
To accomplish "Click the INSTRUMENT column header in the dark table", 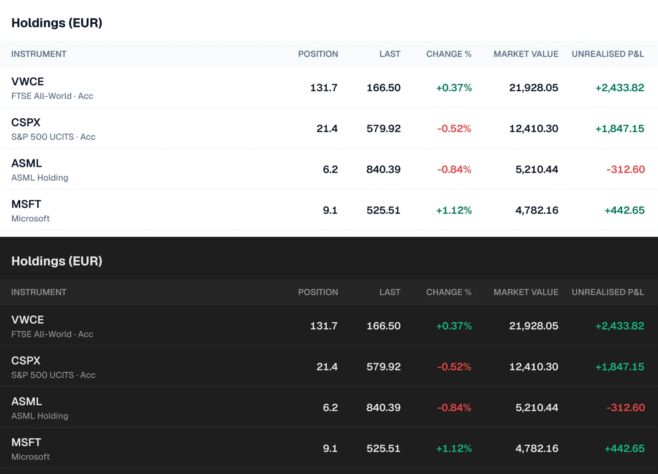I will tap(39, 292).
